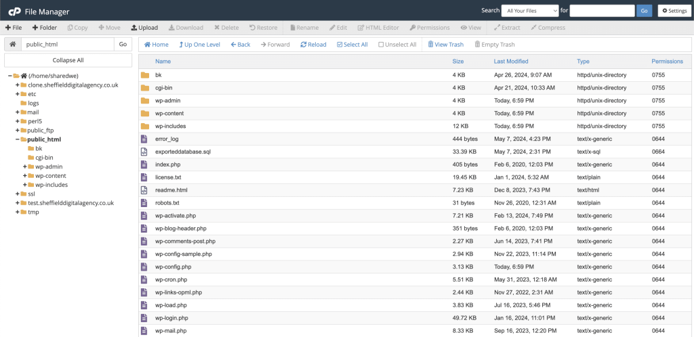Image resolution: width=694 pixels, height=337 pixels.
Task: Open the HTML Editor tool
Action: [378, 27]
